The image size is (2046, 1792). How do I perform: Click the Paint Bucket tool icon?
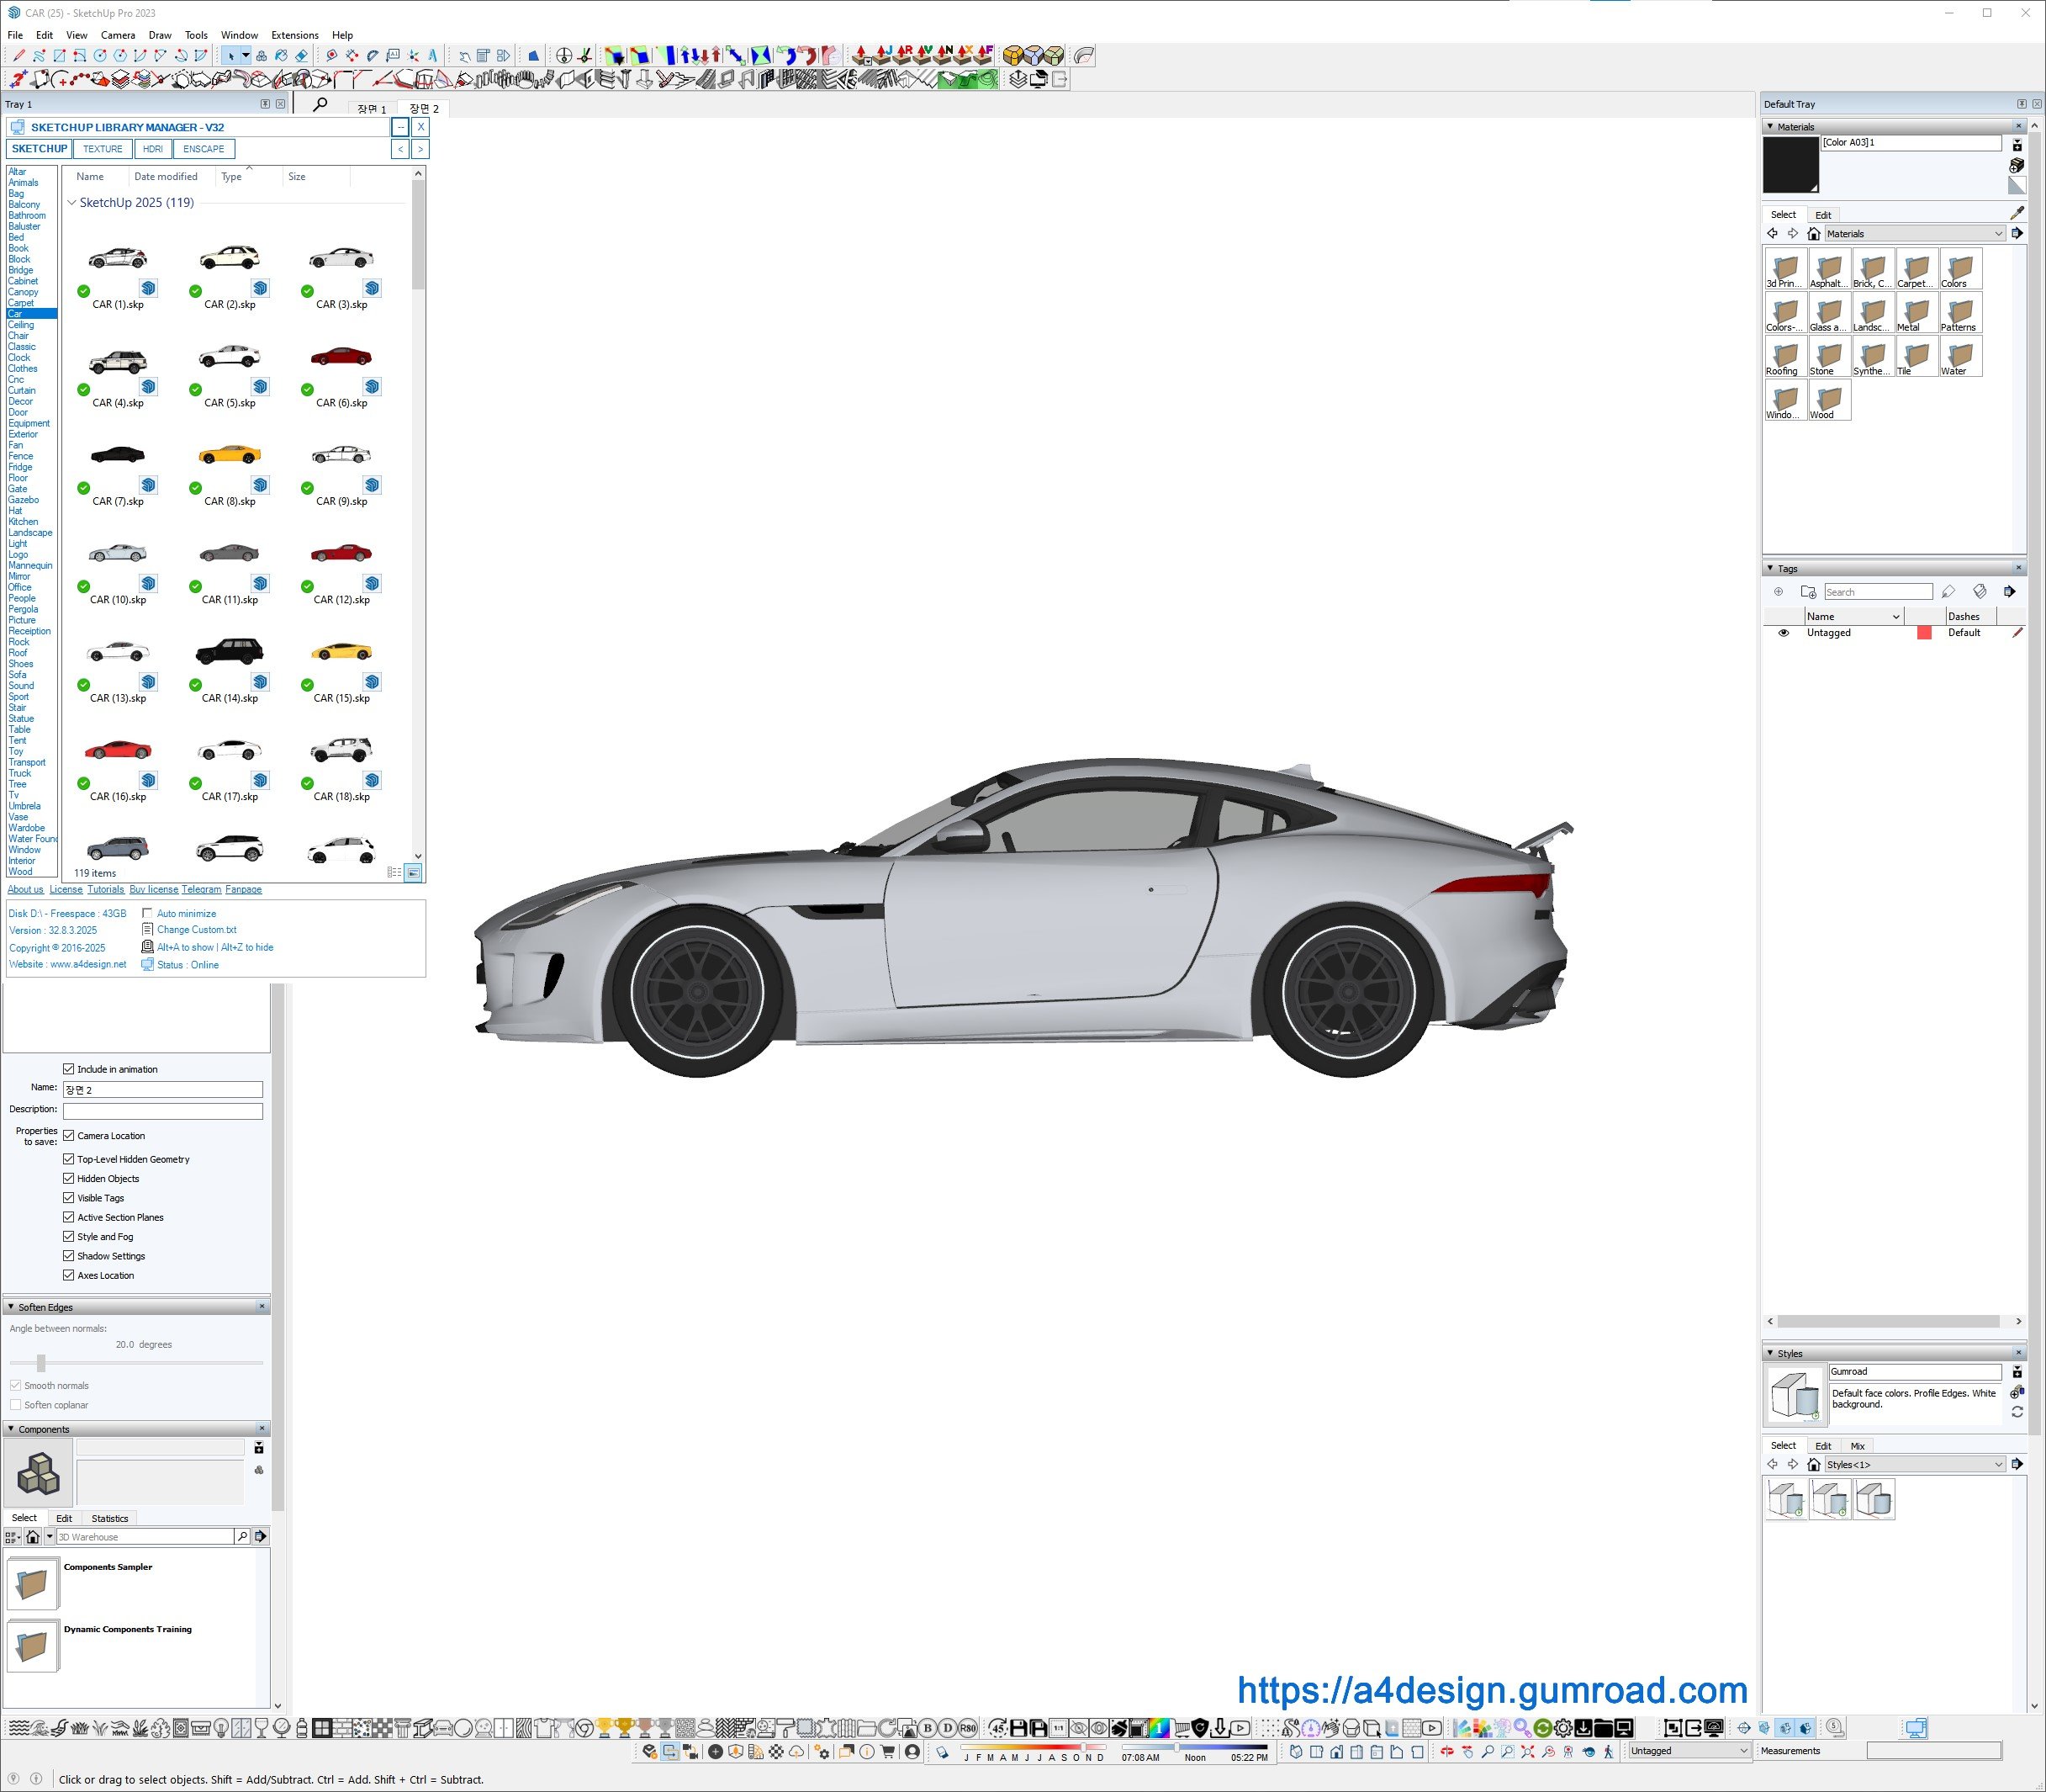coord(281,56)
